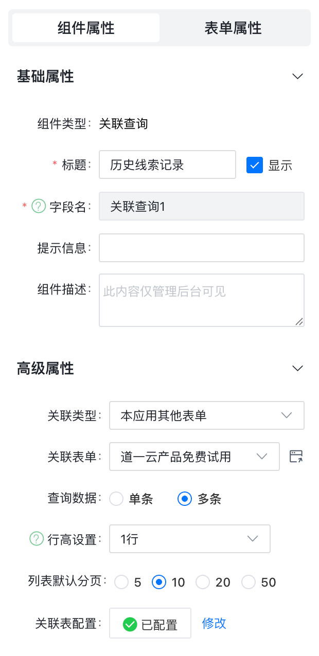
Task: Click the 提示信息 input field
Action: tap(201, 248)
